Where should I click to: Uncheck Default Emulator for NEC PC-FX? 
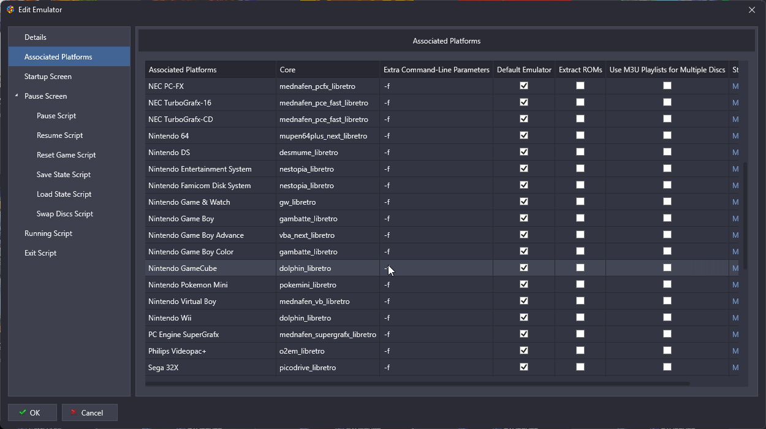(524, 86)
